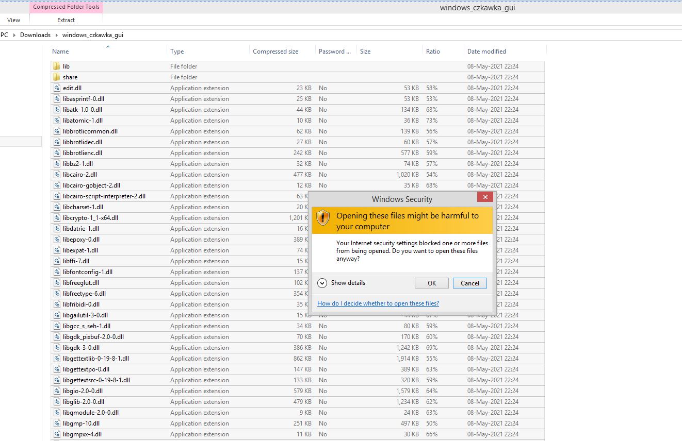This screenshot has width=682, height=441.
Task: Click the libcrypto-1_1-x64.dll file icon
Action: point(57,218)
